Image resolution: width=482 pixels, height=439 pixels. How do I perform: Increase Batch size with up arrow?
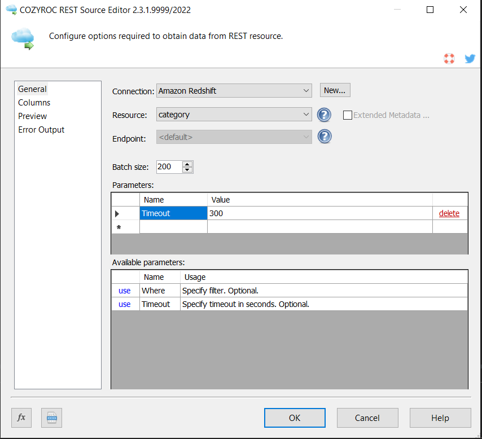coord(187,164)
